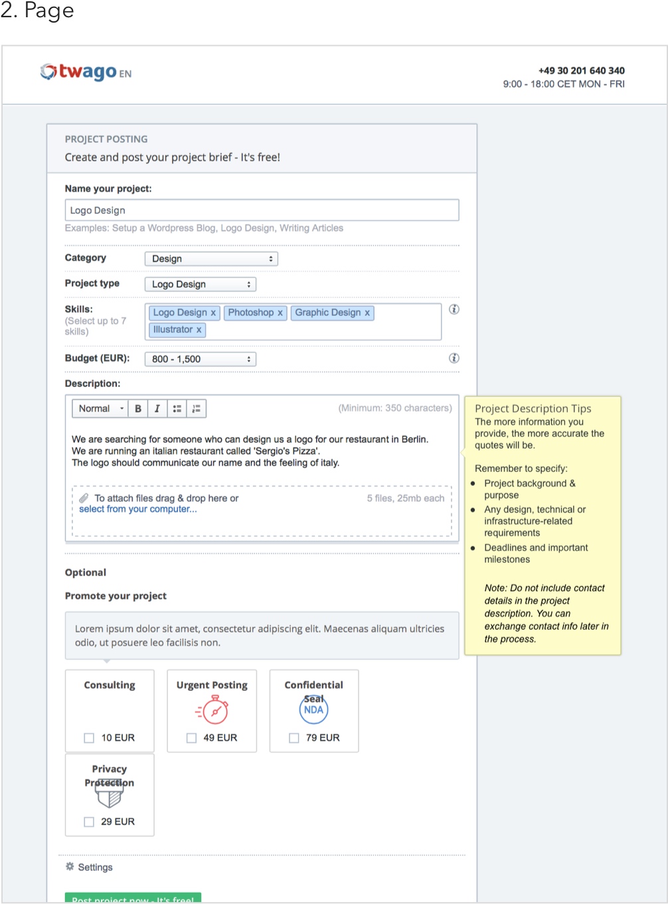Image resolution: width=668 pixels, height=904 pixels.
Task: Click the 'Promote your project' heading
Action: [x=116, y=596]
